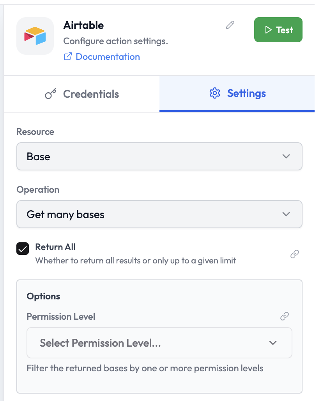
Task: Click the gear icon on Settings tab
Action: [x=214, y=93]
